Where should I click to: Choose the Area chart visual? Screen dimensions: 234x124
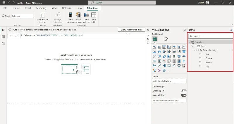154,52
